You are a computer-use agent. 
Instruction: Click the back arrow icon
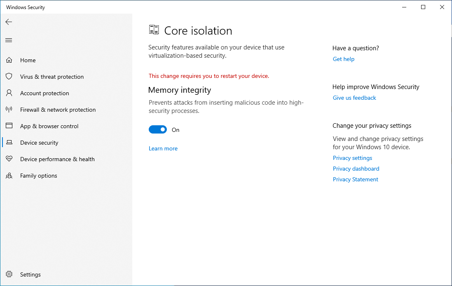[9, 22]
